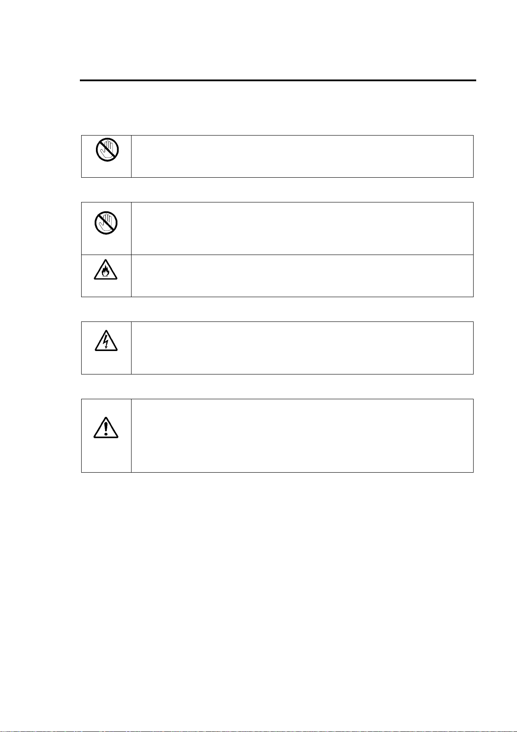Viewport: 517px width, 732px height.
Task: Click the thick horizontal rule at page top
Action: click(x=278, y=80)
